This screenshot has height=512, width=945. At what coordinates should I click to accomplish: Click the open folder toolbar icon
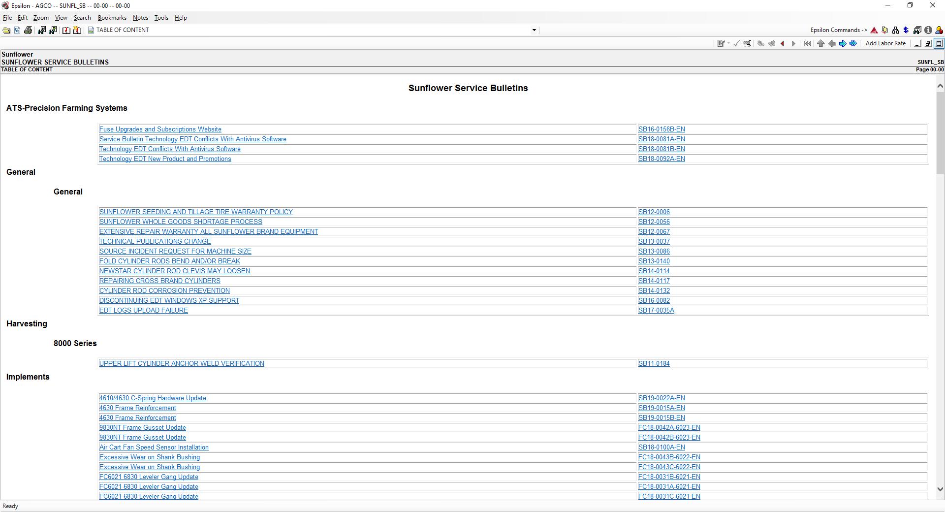click(6, 31)
